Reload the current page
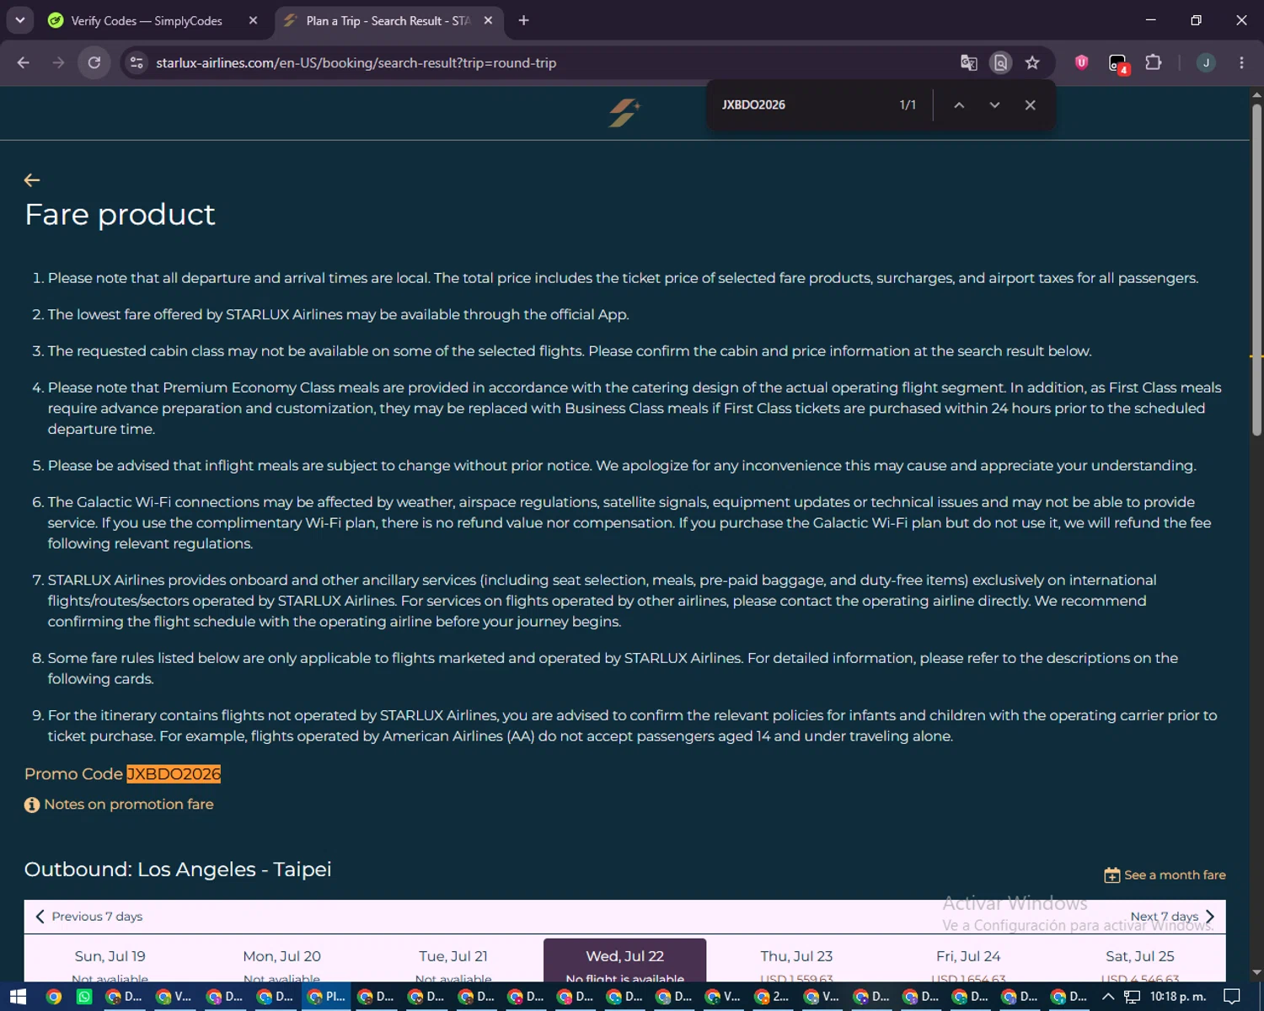The height and width of the screenshot is (1011, 1264). click(94, 62)
